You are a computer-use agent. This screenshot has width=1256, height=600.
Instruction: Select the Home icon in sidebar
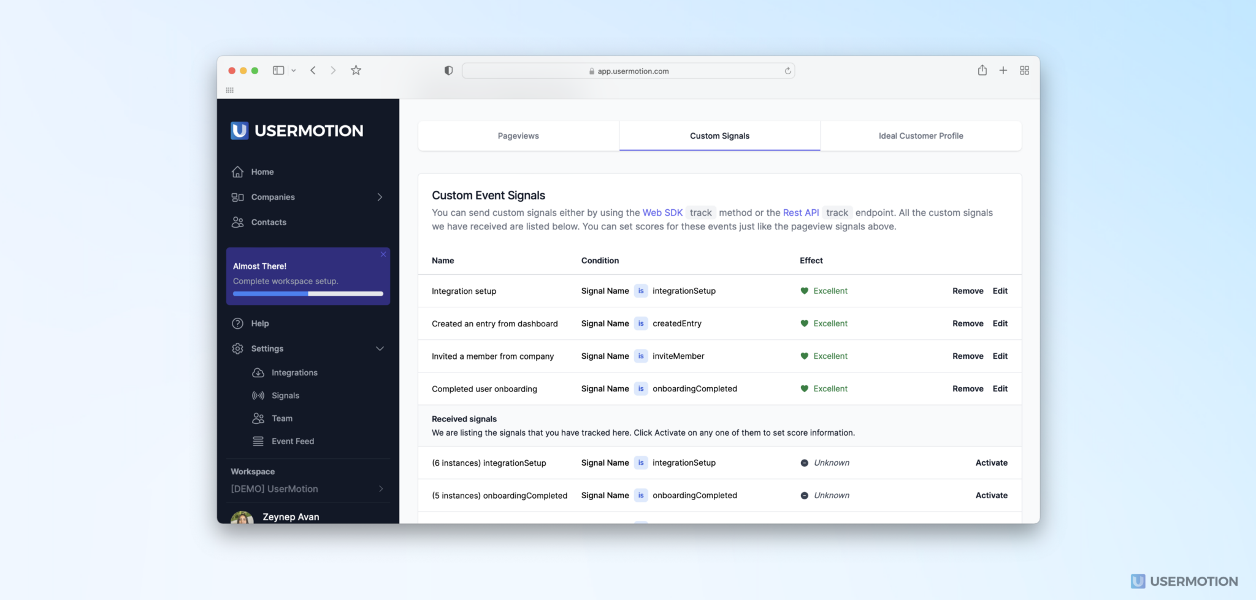[x=238, y=172]
